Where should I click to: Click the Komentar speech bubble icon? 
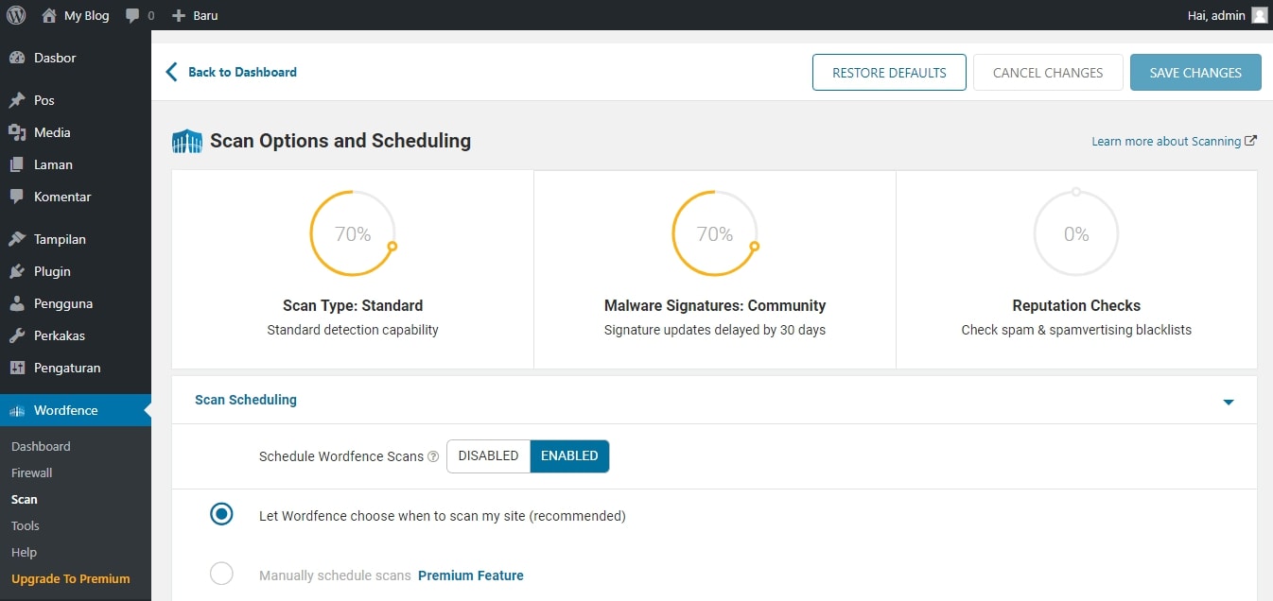coord(17,197)
